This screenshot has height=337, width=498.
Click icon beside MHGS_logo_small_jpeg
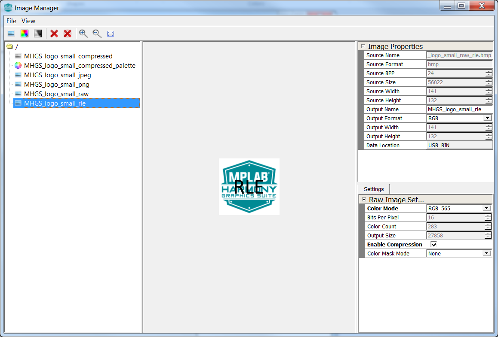(18, 75)
